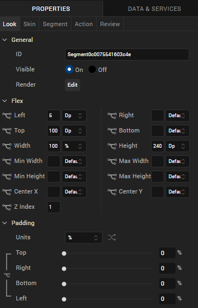This screenshot has width=198, height=308.
Task: Open the padding Units dropdown
Action: pos(83,238)
